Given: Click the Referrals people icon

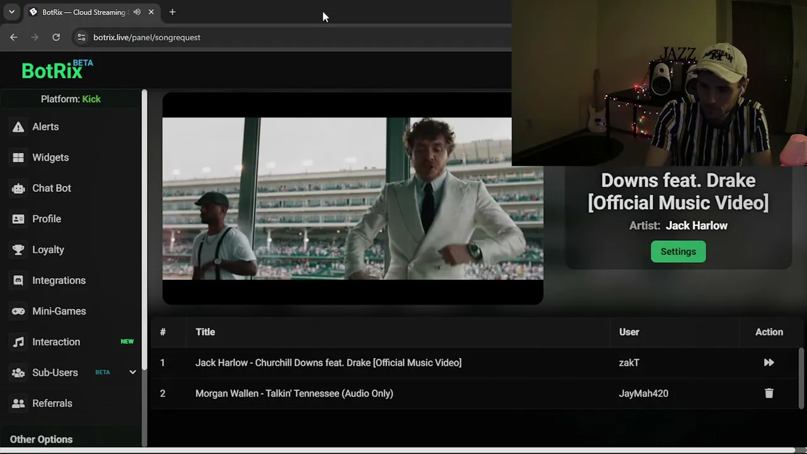Looking at the screenshot, I should click(18, 404).
